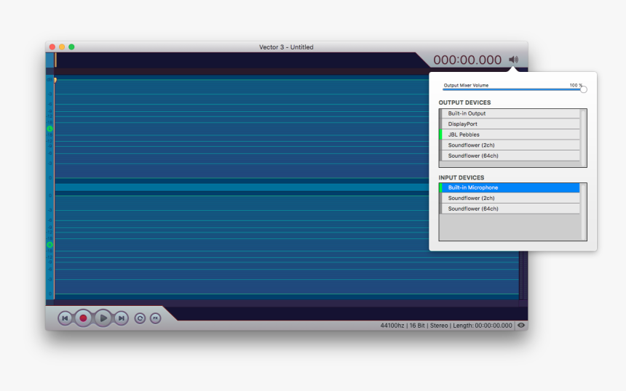Play the audio with the play button
Viewport: 626px width, 391px height.
point(103,318)
